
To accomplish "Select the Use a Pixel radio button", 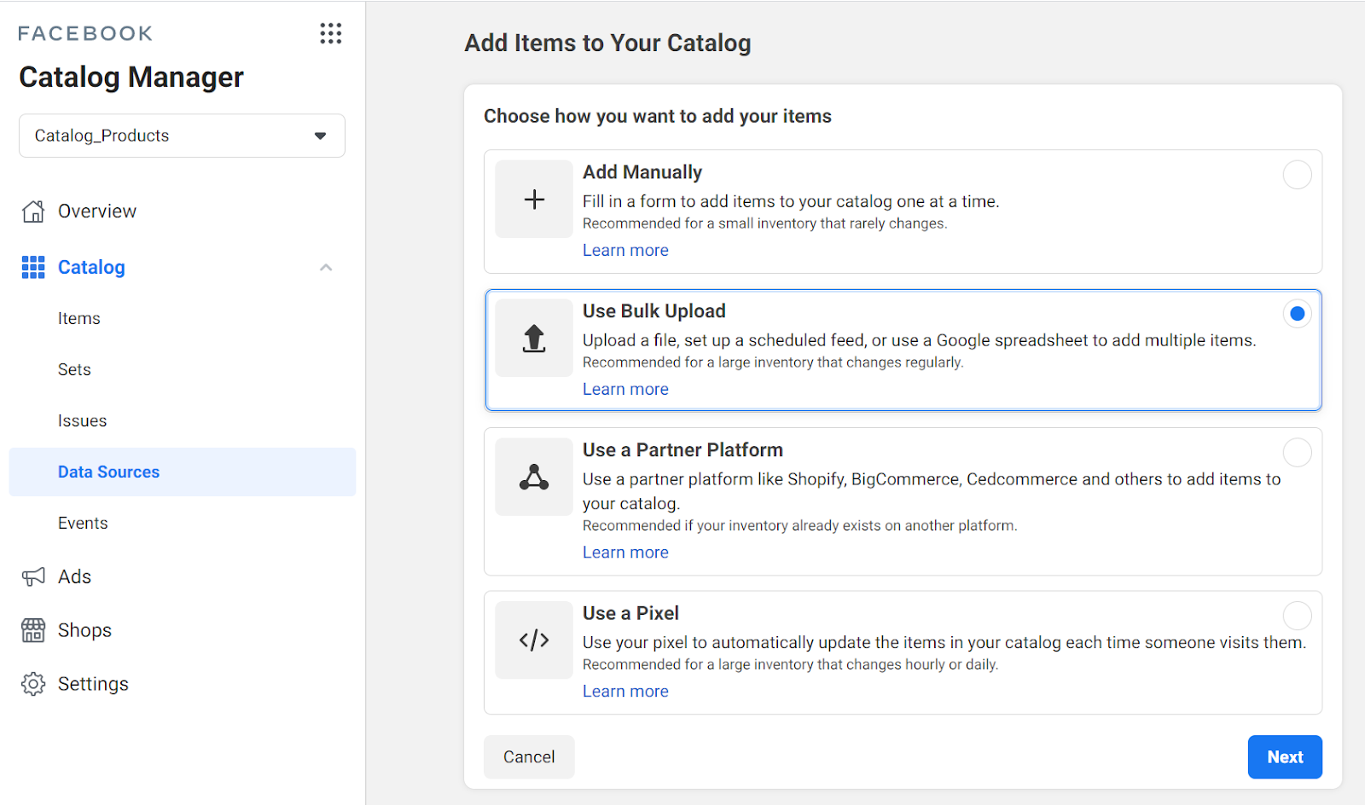I will [x=1297, y=616].
